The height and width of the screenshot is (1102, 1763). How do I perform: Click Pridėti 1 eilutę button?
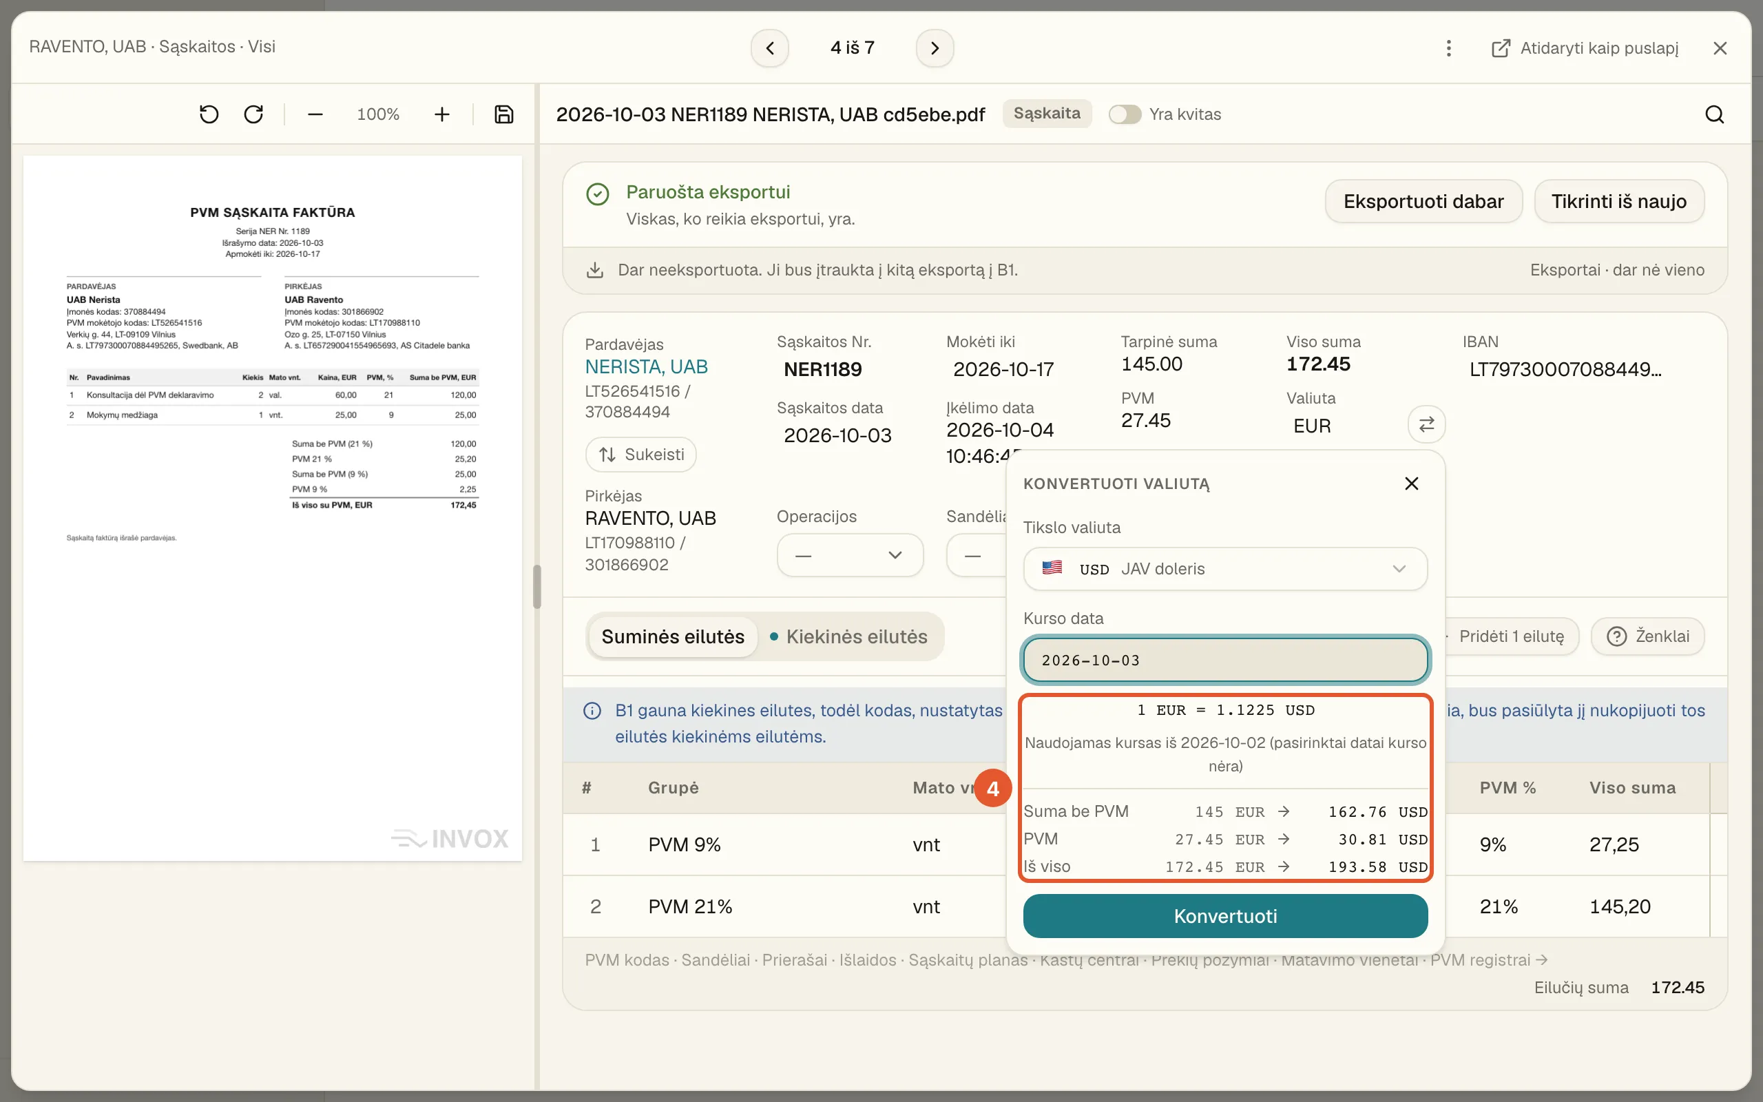[x=1511, y=636]
